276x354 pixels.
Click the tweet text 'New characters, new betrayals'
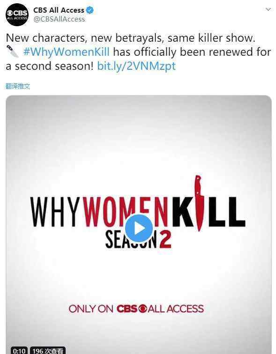(x=84, y=38)
